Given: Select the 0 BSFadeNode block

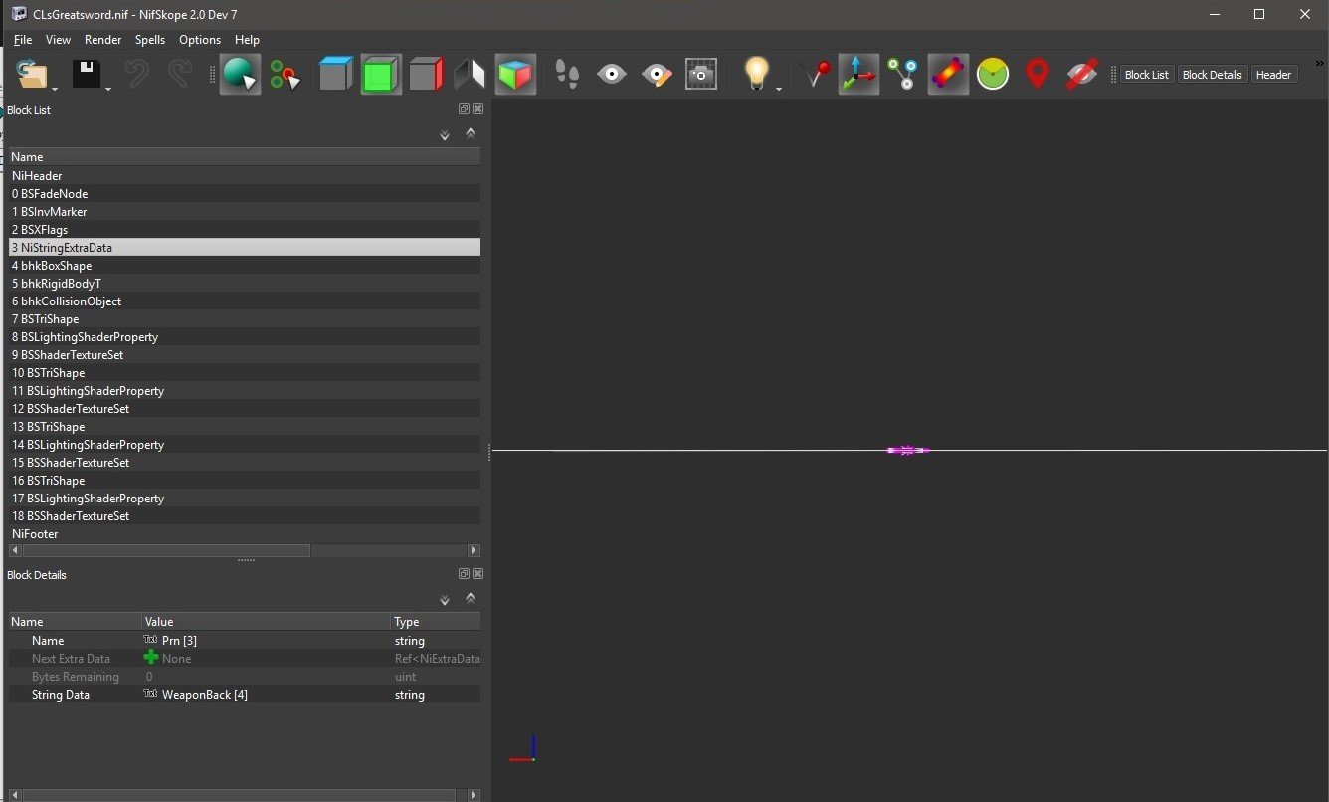Looking at the screenshot, I should (x=245, y=194).
